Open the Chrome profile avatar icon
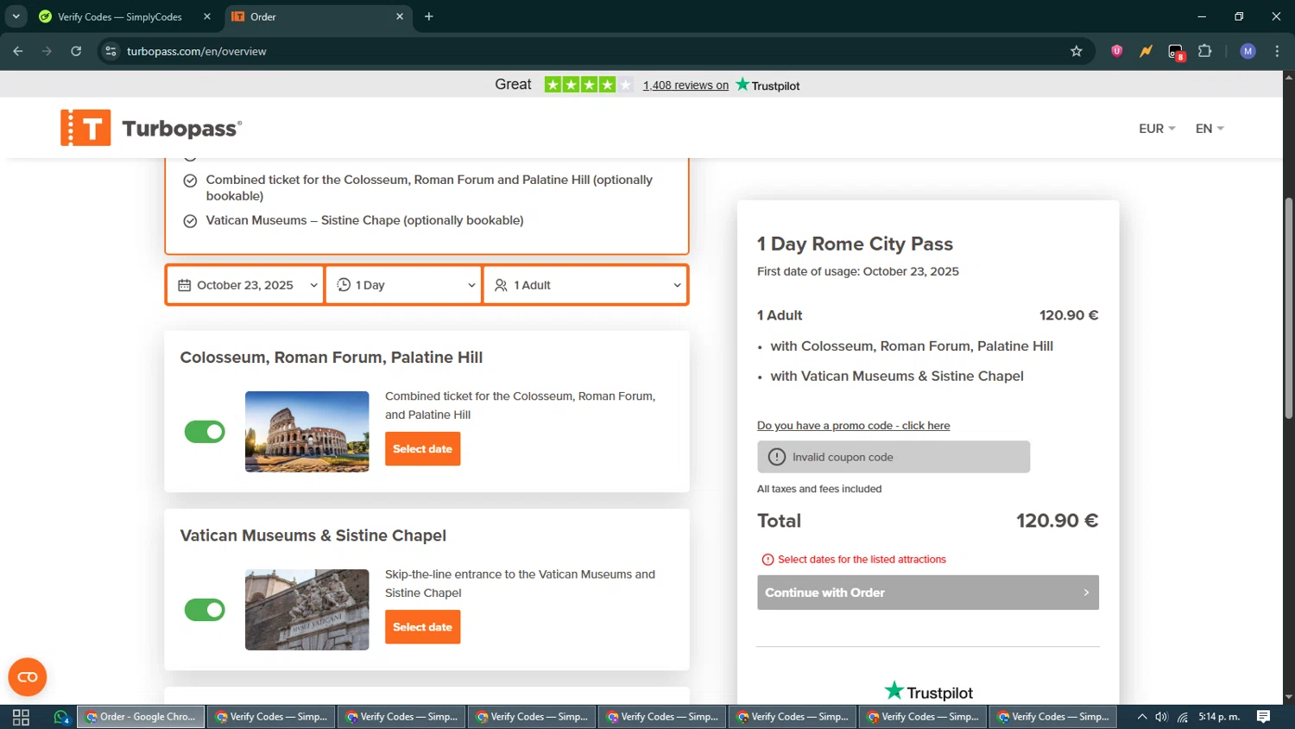1295x729 pixels. click(x=1248, y=52)
